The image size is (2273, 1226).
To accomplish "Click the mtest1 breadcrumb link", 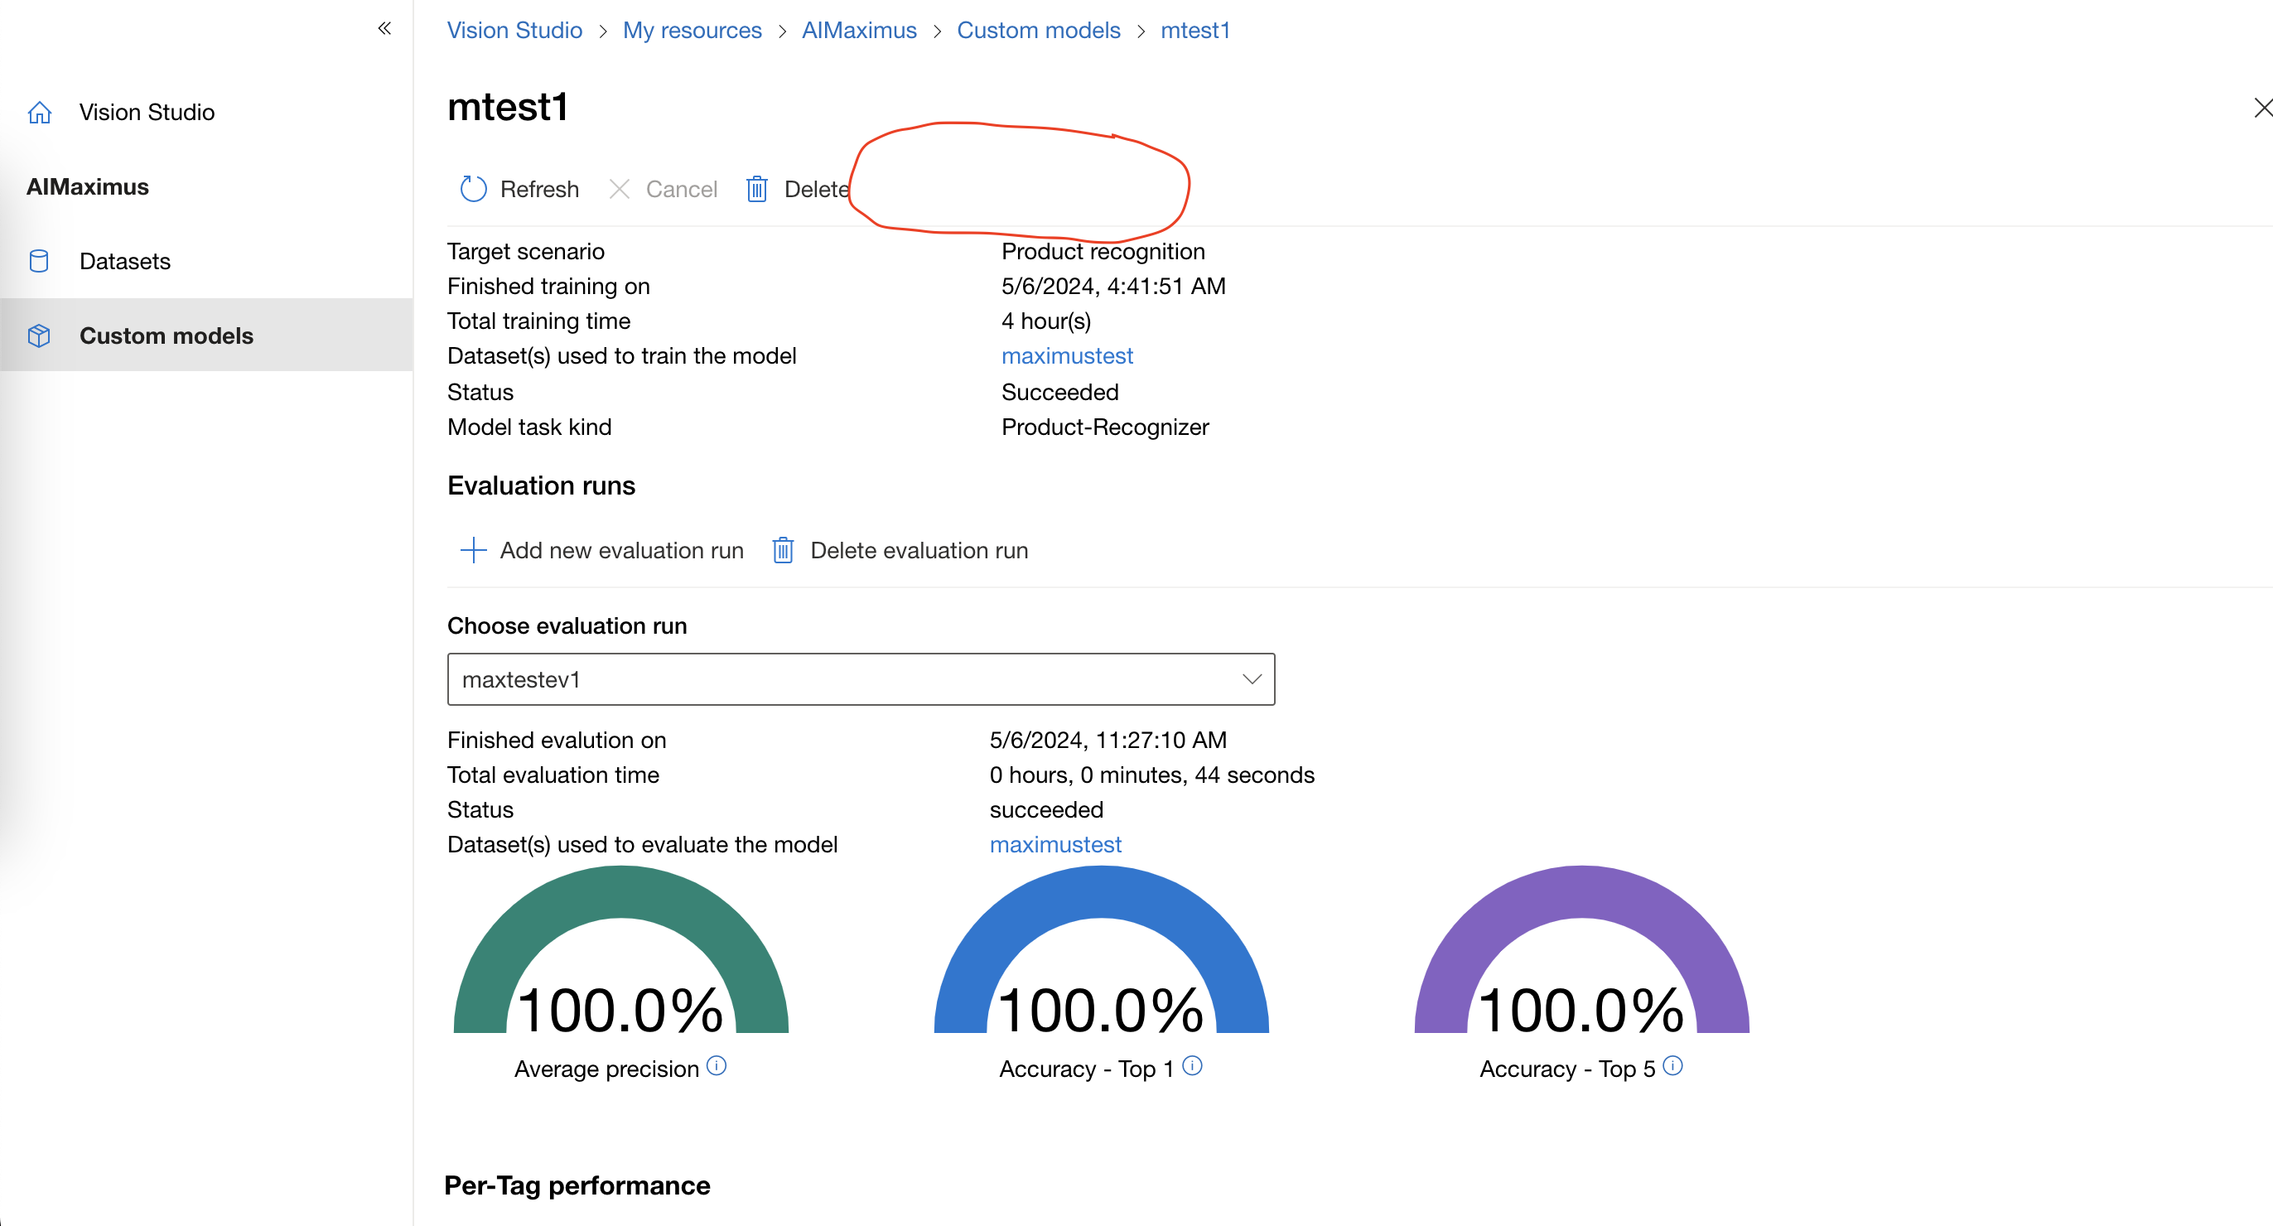I will tap(1195, 30).
